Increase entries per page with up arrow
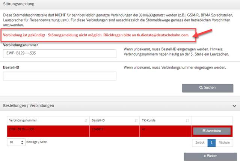Viewport: 240px width, 161px height. click(22, 141)
